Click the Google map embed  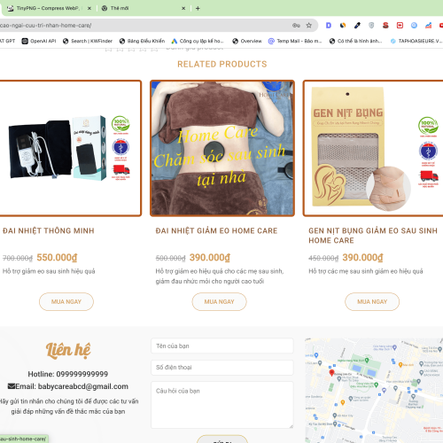(x=374, y=391)
